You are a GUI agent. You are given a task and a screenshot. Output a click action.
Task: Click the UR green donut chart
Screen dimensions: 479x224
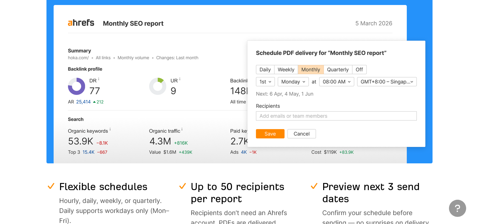pos(158,86)
